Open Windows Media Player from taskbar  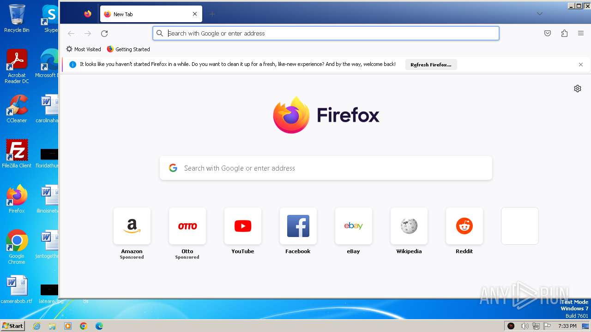tap(68, 326)
